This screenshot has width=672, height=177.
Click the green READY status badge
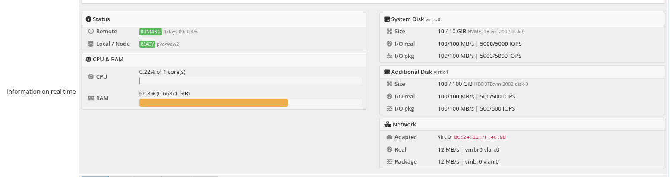[x=147, y=44]
